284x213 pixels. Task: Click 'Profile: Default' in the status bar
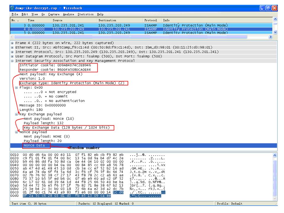pos(230,204)
